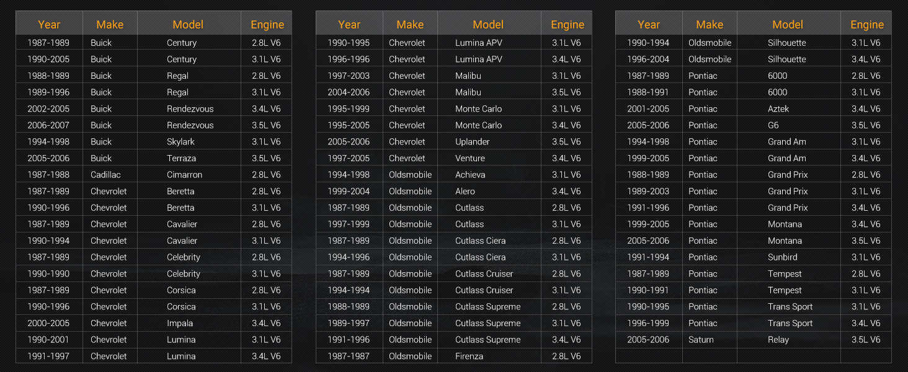Click the 1997-1999 year cell
Screen dimensions: 908x372
pos(349,224)
